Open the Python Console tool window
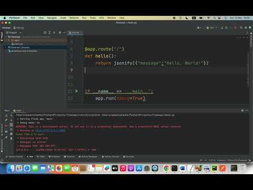The width and height of the screenshot is (253, 190). coord(111,157)
